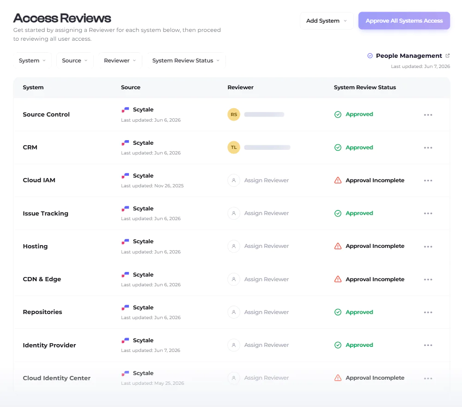Screen dimensions: 462x407
Task: Click the person icon in the Repositories row
Action: (x=234, y=312)
